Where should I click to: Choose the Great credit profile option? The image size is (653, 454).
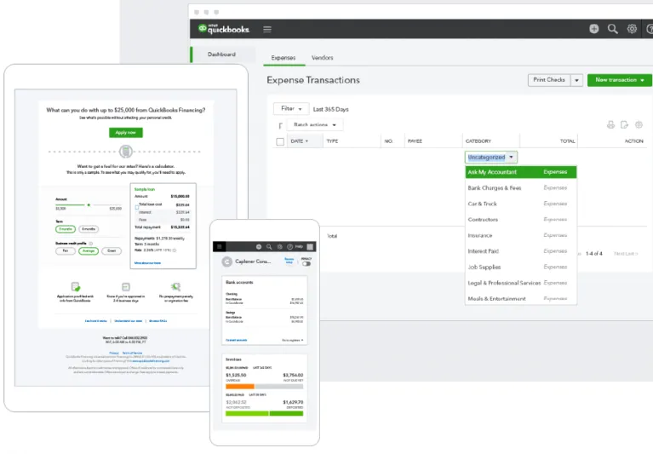click(x=112, y=250)
